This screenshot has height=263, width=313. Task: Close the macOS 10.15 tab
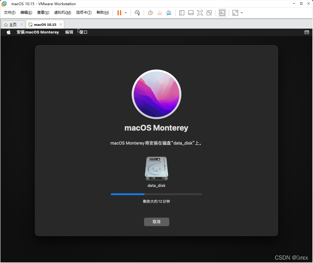(61, 25)
